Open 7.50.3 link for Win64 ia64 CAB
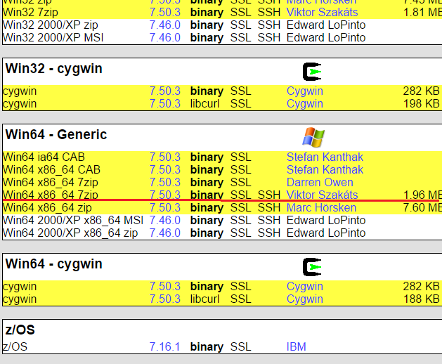This screenshot has width=442, height=364. tap(164, 157)
